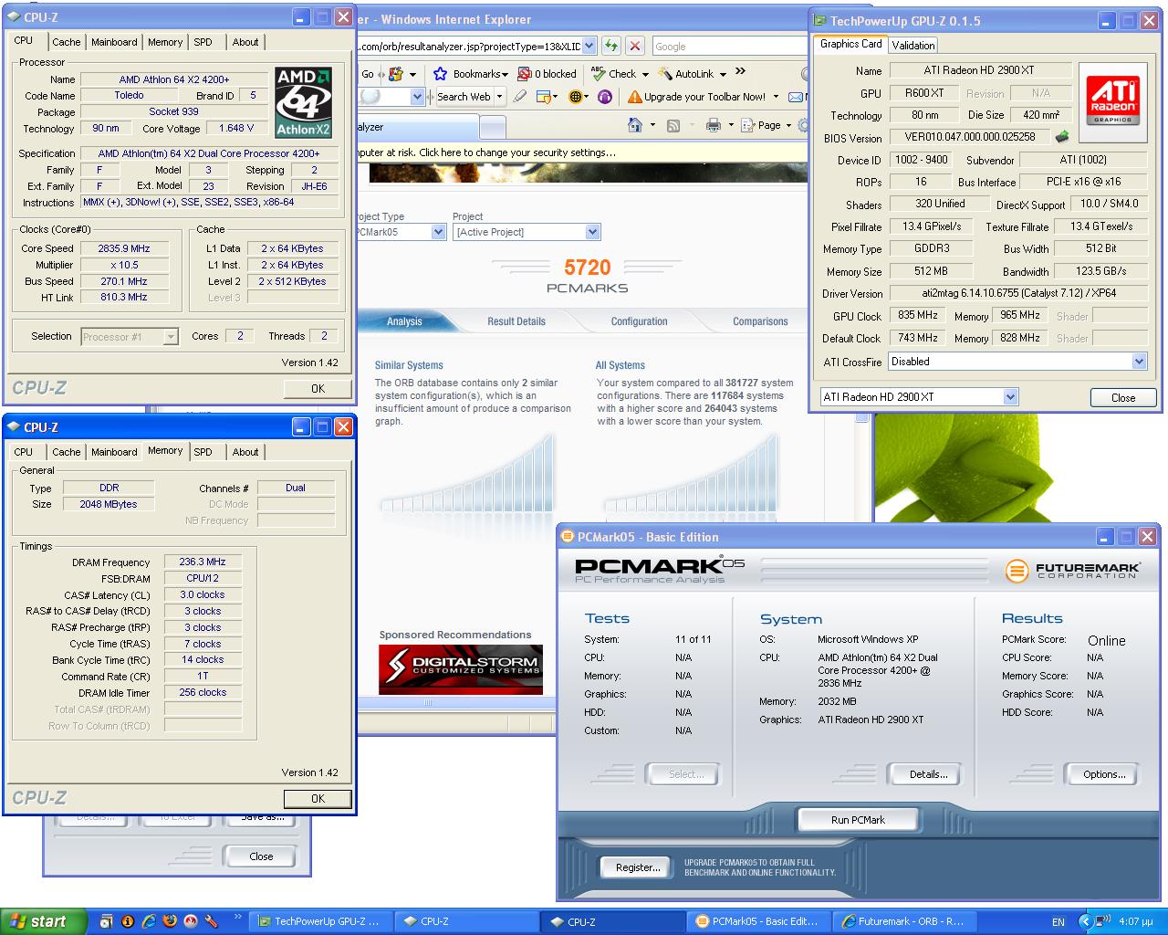The image size is (1168, 935).
Task: Open the Bookmarks star menu in Google toolbar
Action: coord(470,74)
